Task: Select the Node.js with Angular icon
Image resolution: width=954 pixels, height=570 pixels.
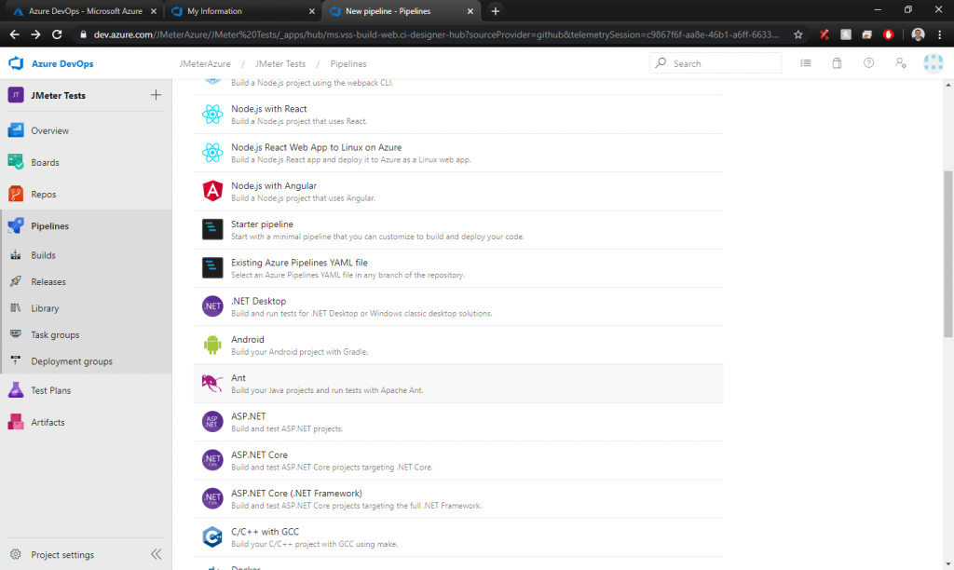Action: (x=212, y=191)
